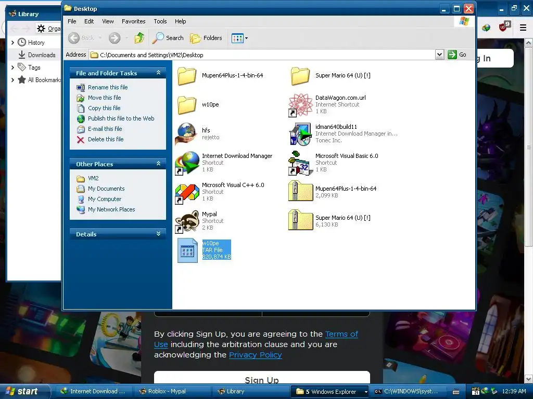Click Move this file
The width and height of the screenshot is (533, 399).
tap(104, 98)
